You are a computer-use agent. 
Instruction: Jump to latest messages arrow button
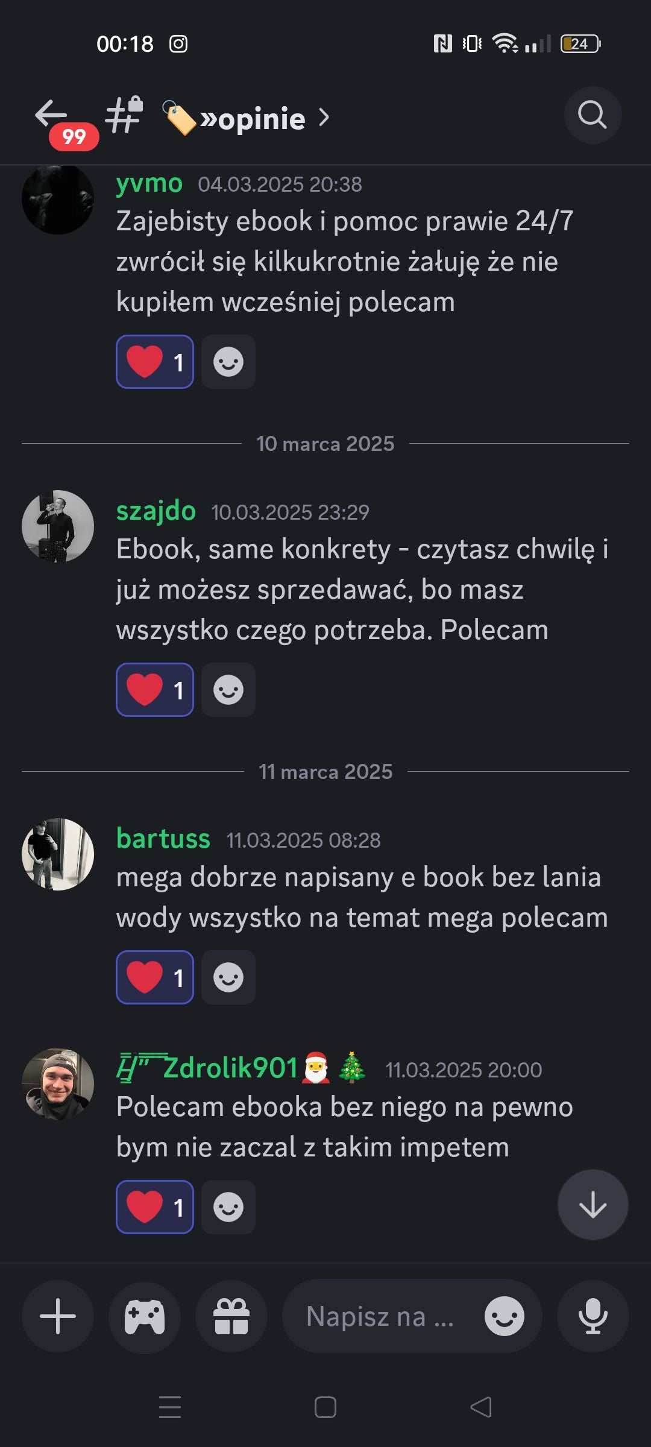click(x=593, y=1205)
